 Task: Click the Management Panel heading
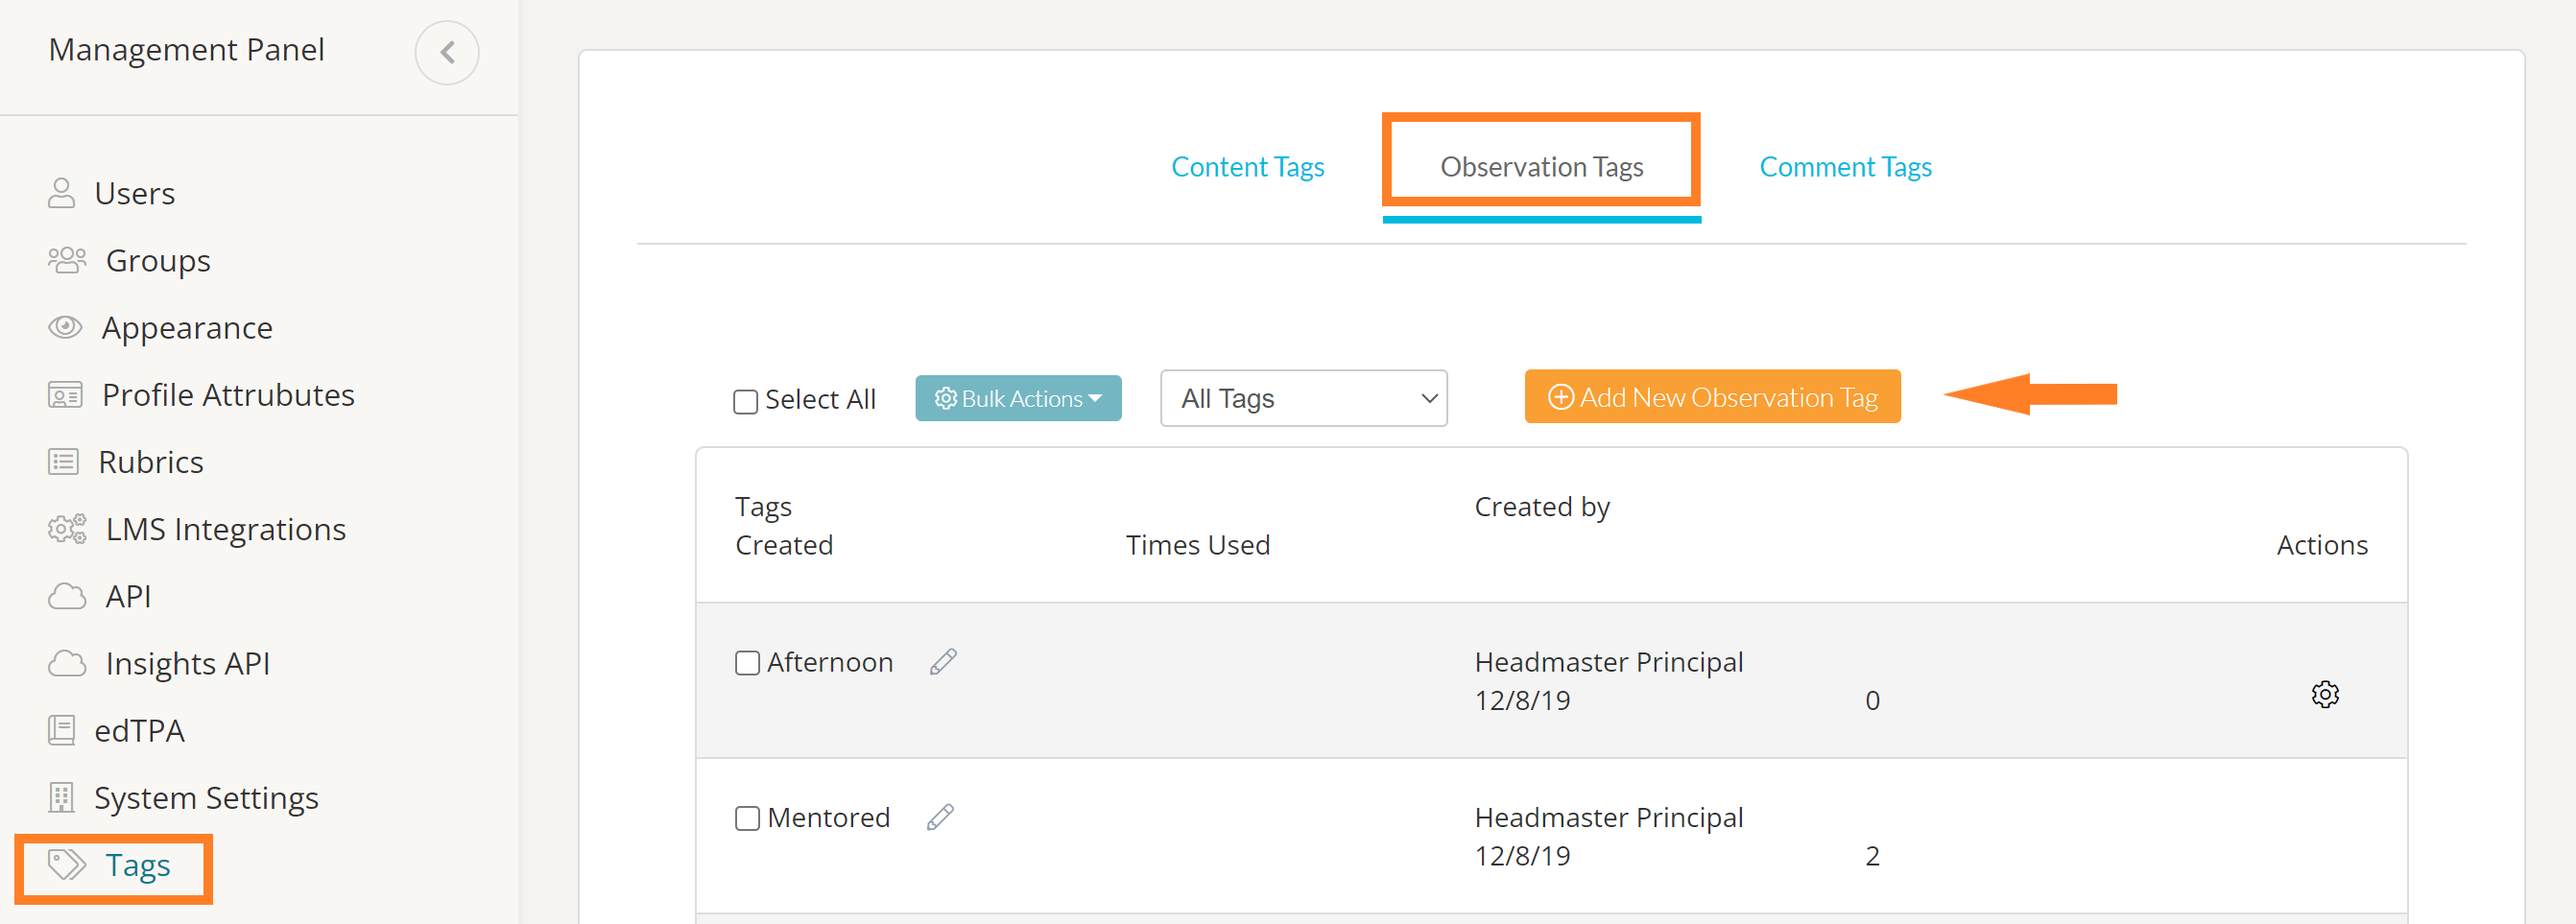[x=186, y=49]
